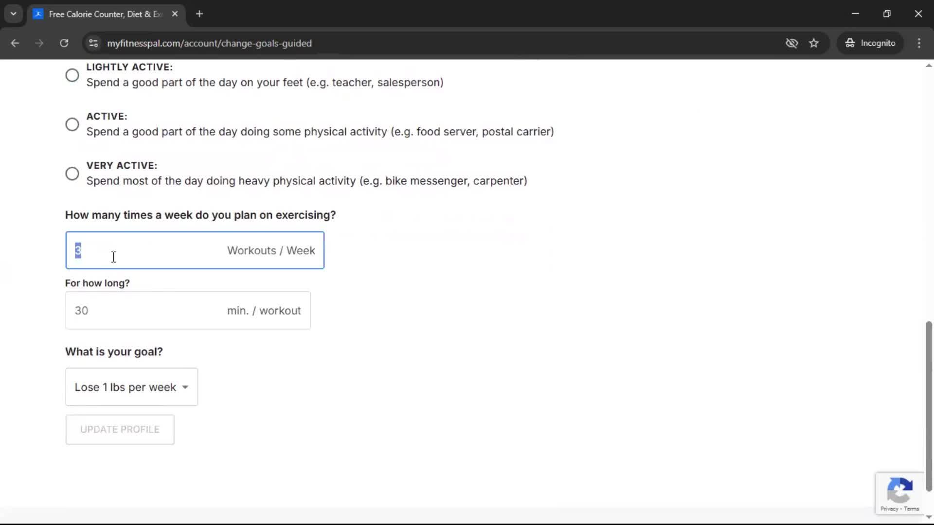Bookmark this page with the star icon

click(814, 43)
